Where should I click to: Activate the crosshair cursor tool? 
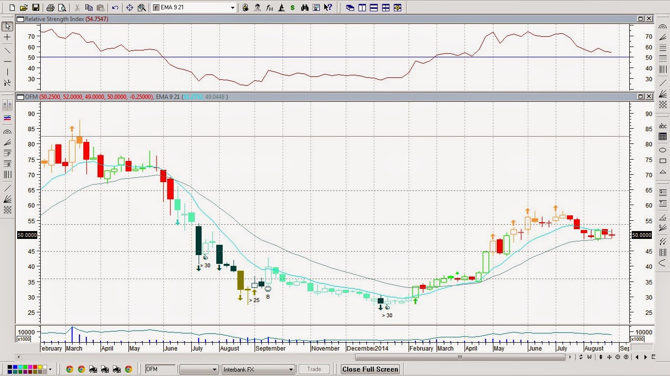click(x=129, y=7)
